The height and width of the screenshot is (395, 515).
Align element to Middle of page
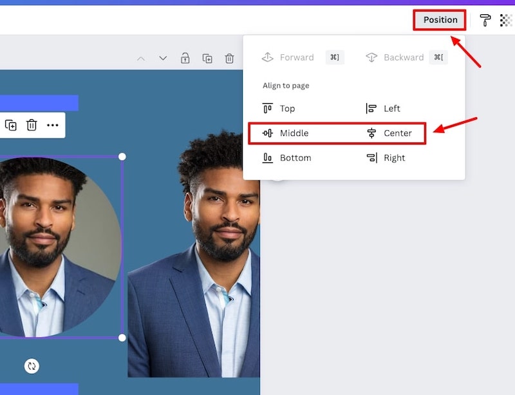tap(285, 133)
